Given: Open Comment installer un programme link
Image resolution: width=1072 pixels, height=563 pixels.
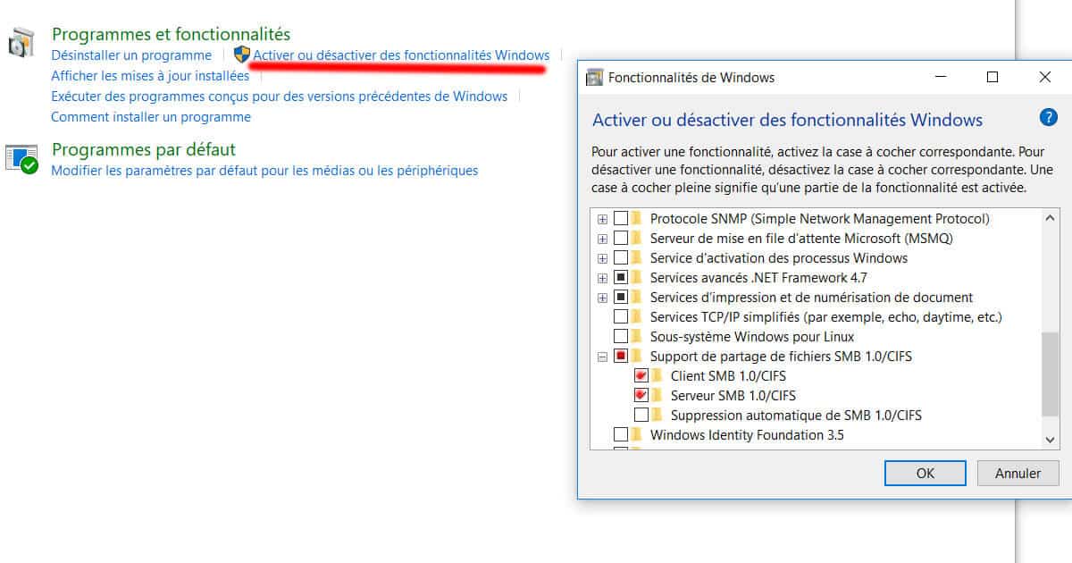Looking at the screenshot, I should pos(151,116).
